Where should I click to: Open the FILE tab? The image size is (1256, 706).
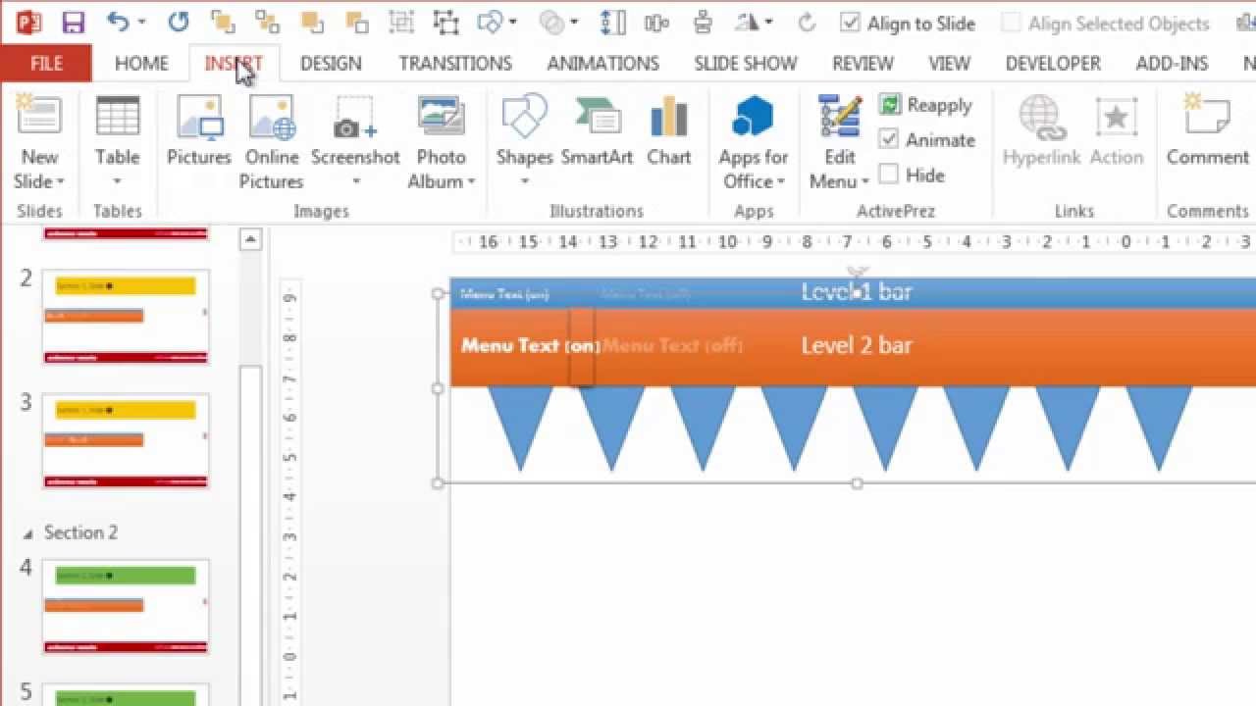coord(46,63)
